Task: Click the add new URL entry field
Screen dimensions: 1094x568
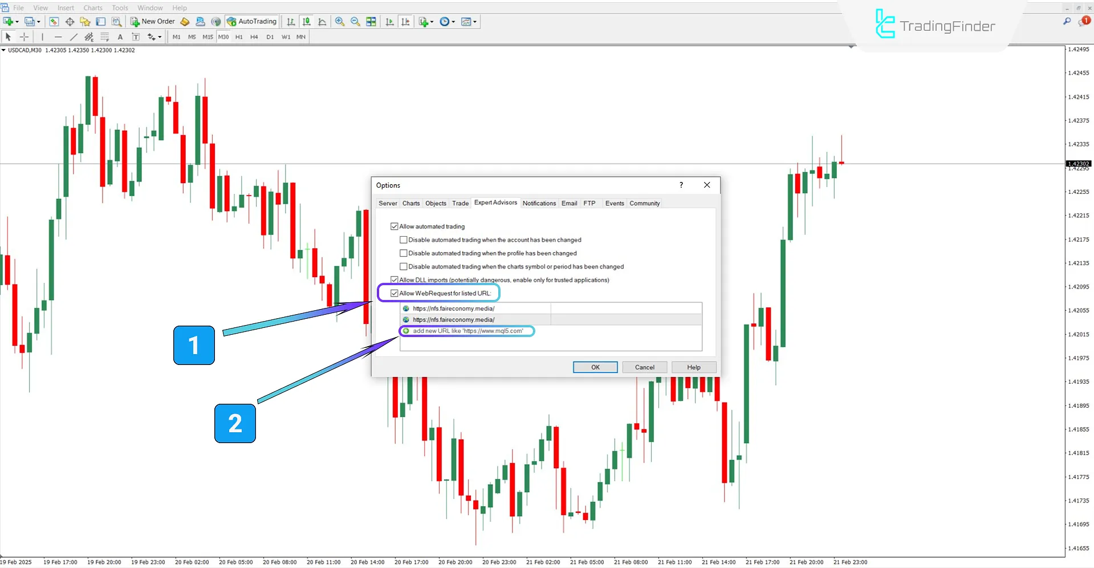Action: point(469,331)
